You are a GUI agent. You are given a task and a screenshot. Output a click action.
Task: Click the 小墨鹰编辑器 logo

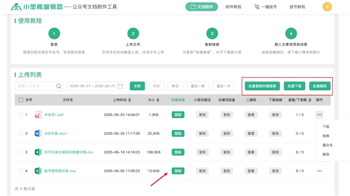[x=37, y=6]
